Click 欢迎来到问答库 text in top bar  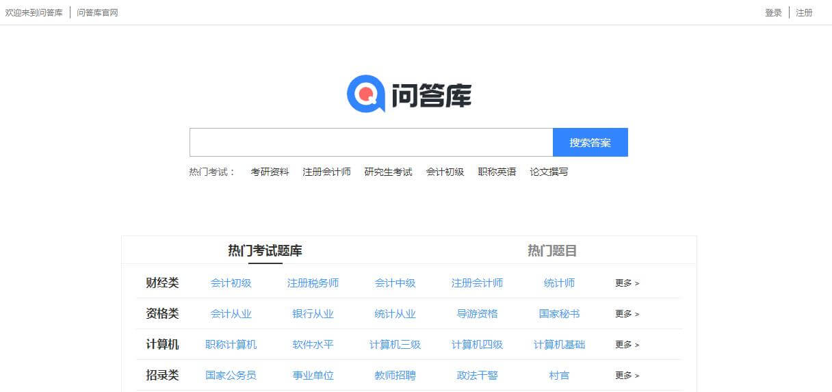tap(34, 12)
